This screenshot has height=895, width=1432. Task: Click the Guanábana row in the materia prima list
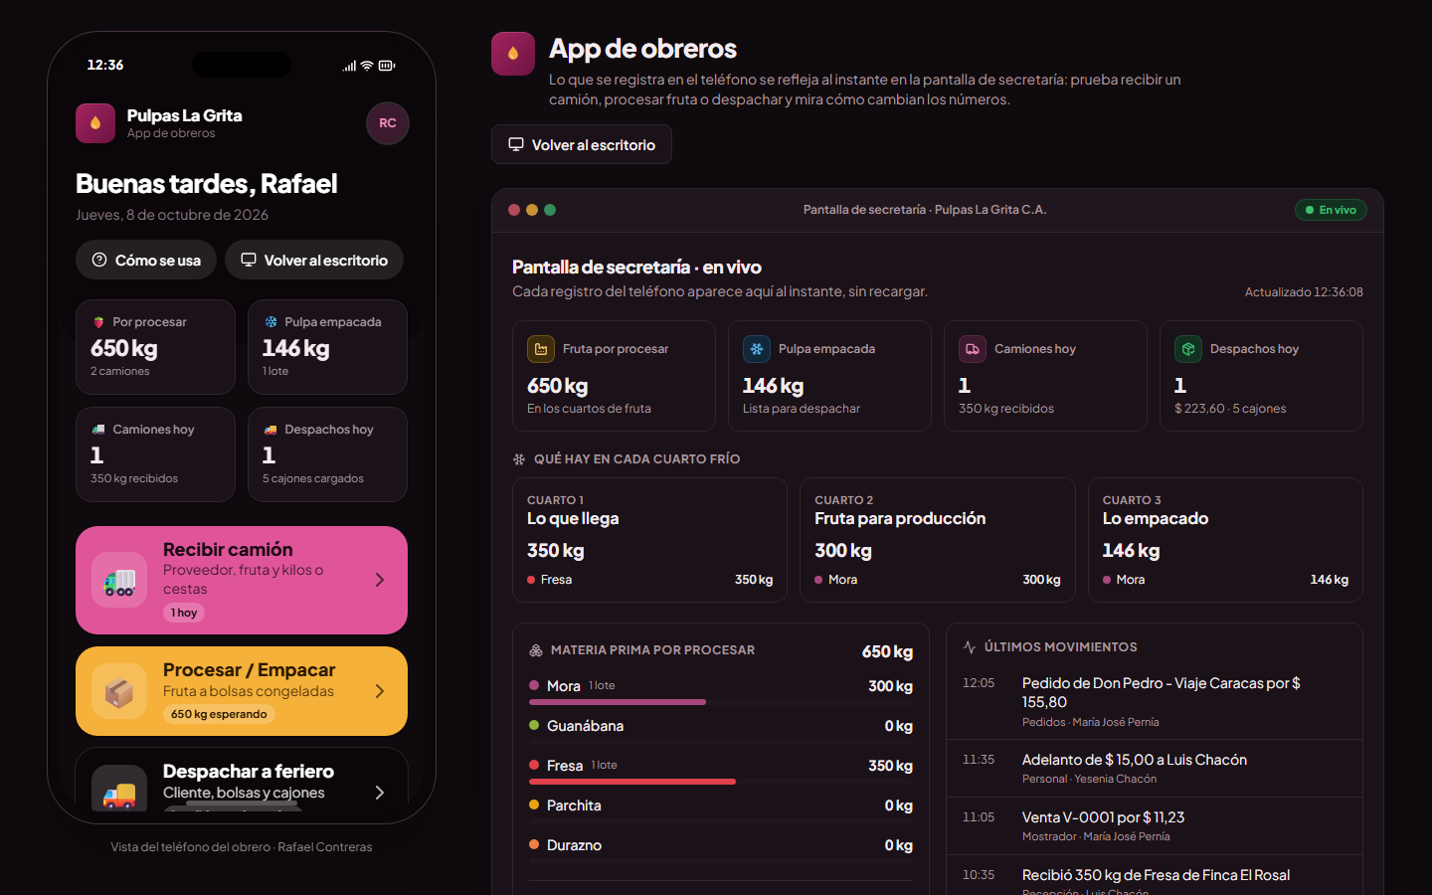(x=721, y=729)
